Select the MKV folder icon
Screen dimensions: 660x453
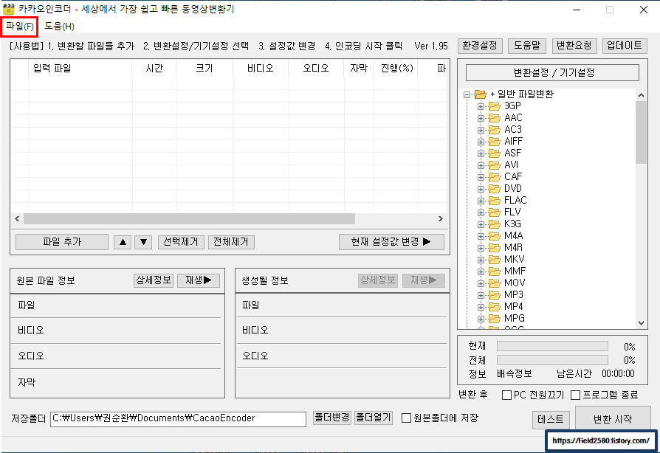coord(494,260)
